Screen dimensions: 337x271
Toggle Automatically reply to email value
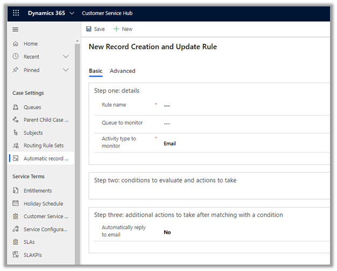pos(167,232)
